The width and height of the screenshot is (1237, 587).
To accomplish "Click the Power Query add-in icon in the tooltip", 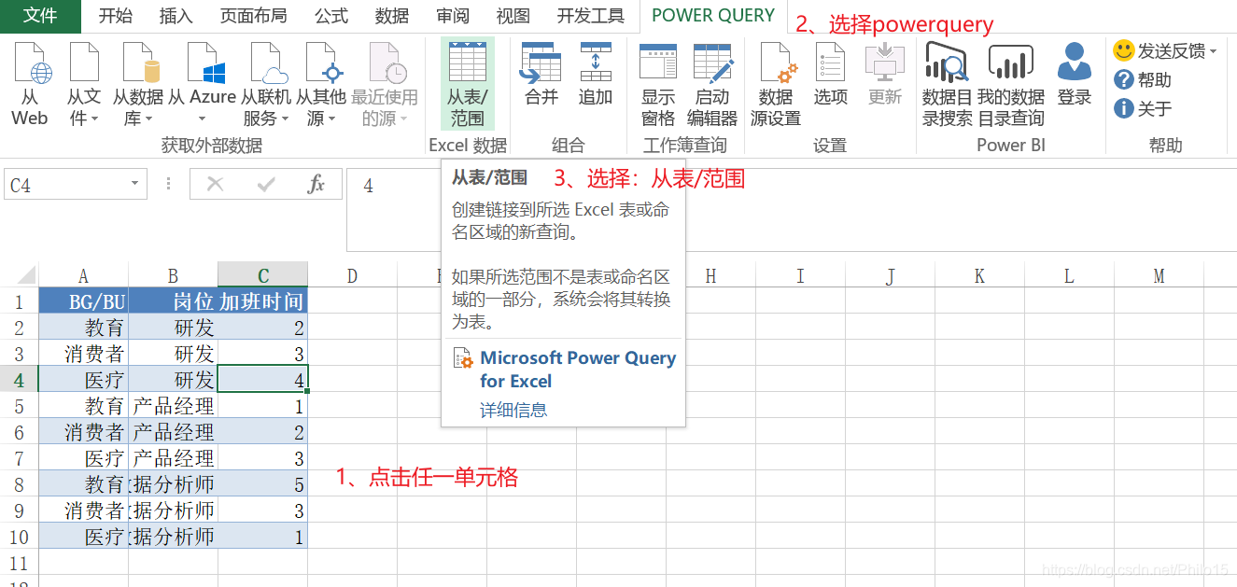I will [463, 358].
